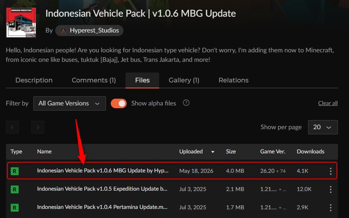Click the release R badge for v1.0.5
349x218 pixels.
pyautogui.click(x=15, y=189)
